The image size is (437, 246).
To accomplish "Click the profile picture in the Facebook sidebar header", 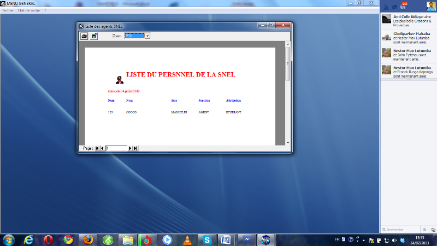I will (431, 6).
